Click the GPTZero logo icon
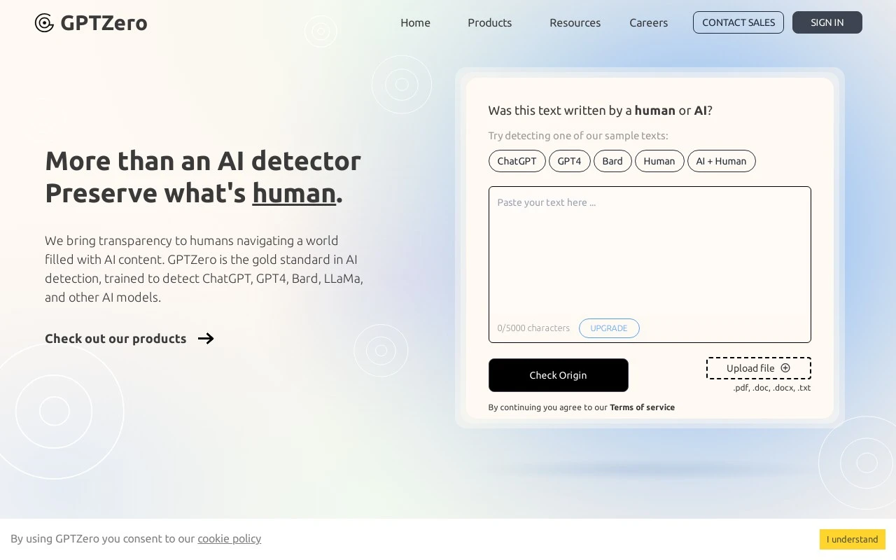 click(44, 22)
